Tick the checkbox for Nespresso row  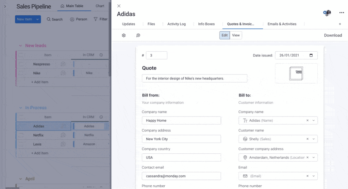[21, 64]
